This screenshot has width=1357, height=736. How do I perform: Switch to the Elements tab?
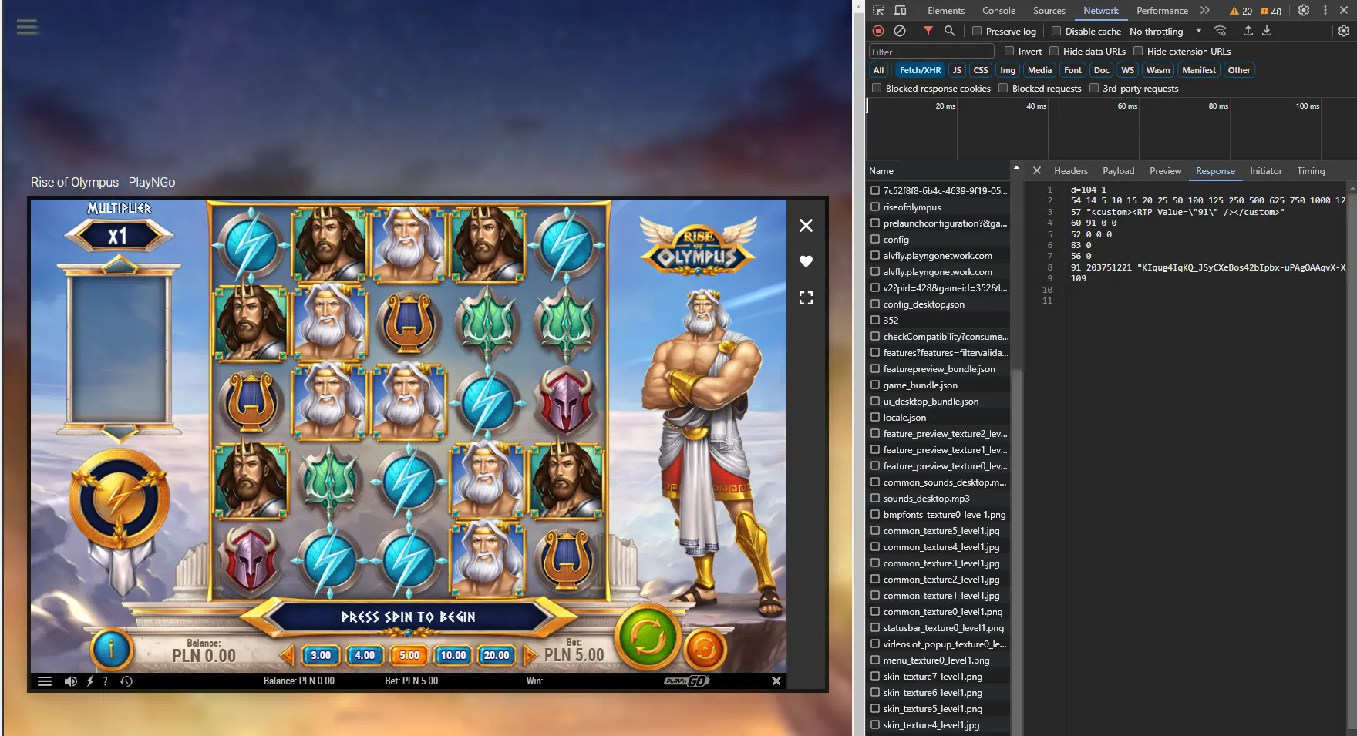(x=946, y=11)
